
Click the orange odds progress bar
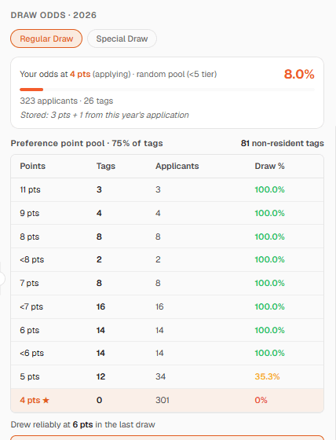point(31,90)
